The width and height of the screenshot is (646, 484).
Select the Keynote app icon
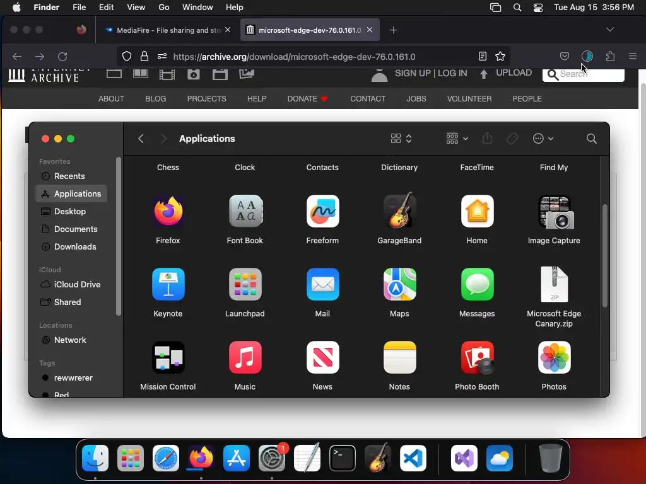[168, 284]
